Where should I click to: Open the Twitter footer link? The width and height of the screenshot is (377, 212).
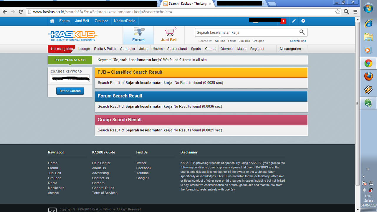(x=141, y=163)
